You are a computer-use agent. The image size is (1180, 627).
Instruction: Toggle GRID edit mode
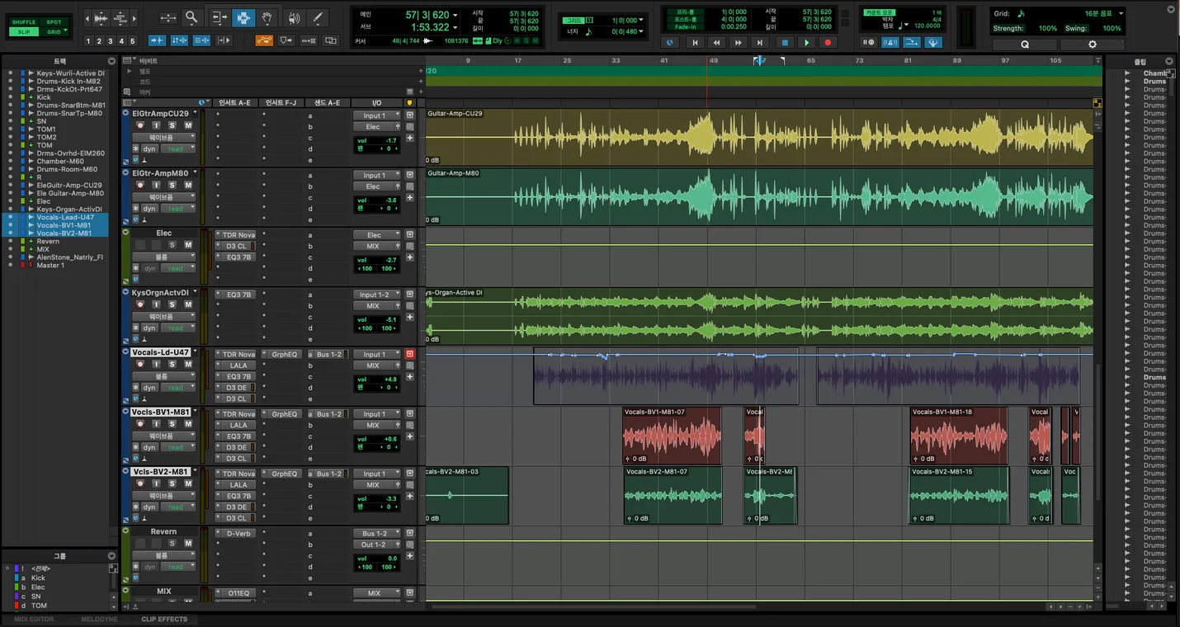(x=54, y=32)
